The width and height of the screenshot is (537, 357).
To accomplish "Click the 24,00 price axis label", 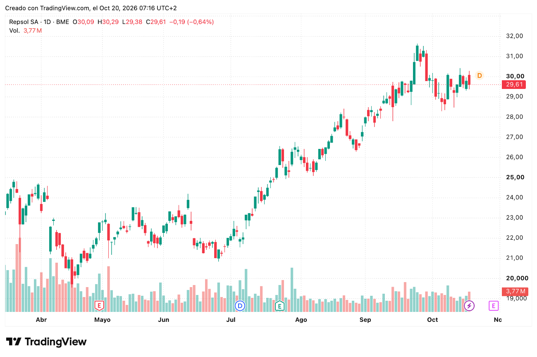I will 515,197.
